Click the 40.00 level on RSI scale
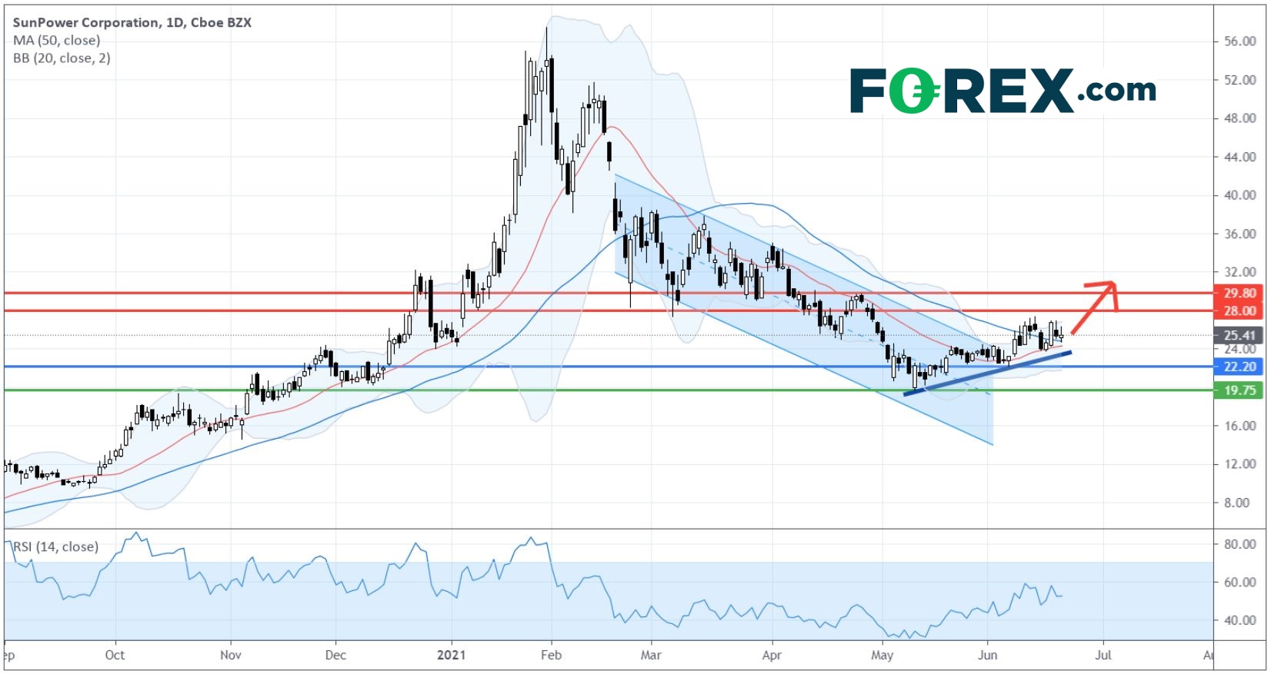 pos(1239,620)
